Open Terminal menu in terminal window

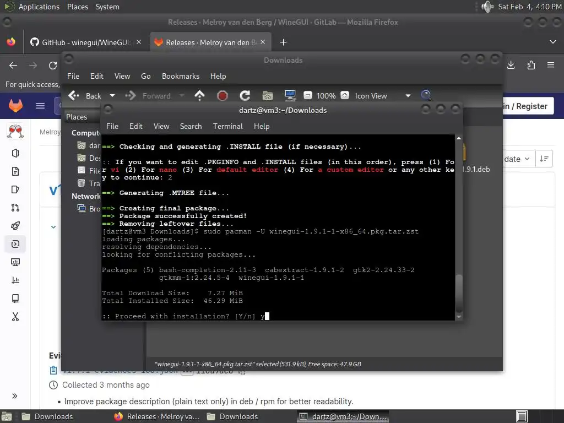point(227,126)
